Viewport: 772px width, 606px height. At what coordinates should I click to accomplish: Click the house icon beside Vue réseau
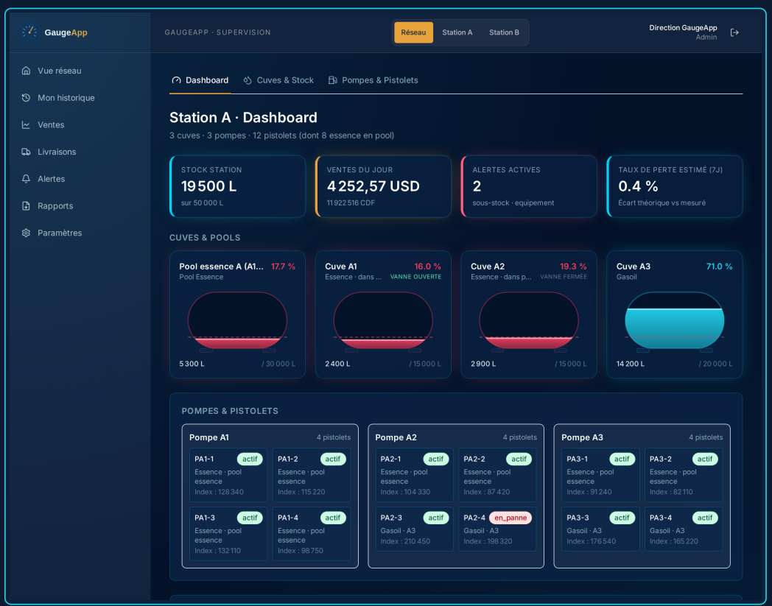point(26,71)
